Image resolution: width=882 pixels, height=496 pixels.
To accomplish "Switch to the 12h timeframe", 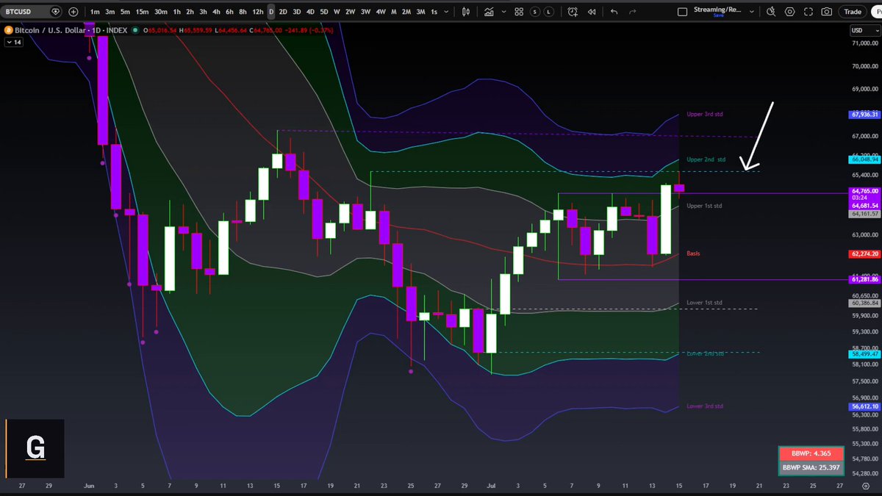I will [x=257, y=12].
